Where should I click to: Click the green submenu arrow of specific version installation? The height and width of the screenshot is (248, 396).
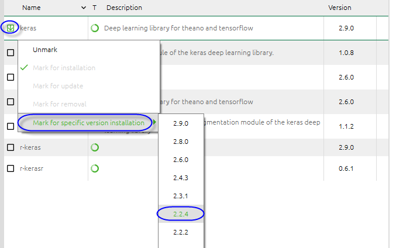154,122
